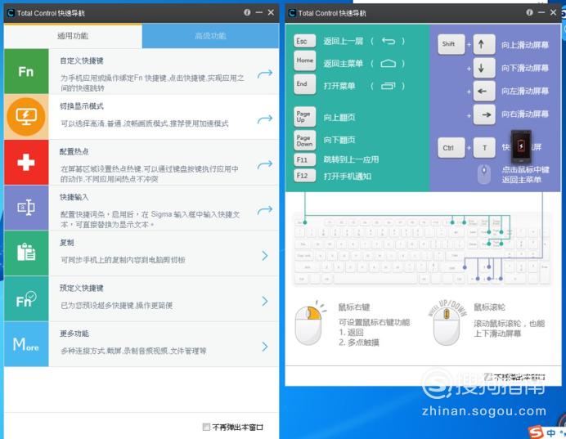Click the left arrow key icon
Image resolution: width=566 pixels, height=439 pixels.
pyautogui.click(x=483, y=92)
